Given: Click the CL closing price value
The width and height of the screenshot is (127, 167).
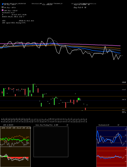Looking at the screenshot, I should [47, 5].
